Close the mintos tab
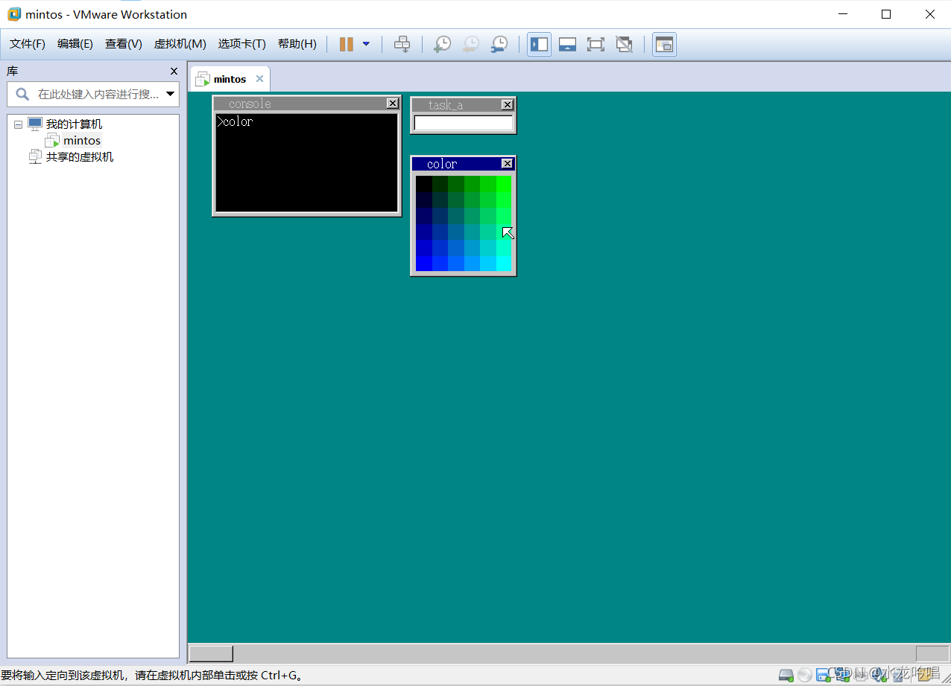The height and width of the screenshot is (686, 951). [x=259, y=79]
